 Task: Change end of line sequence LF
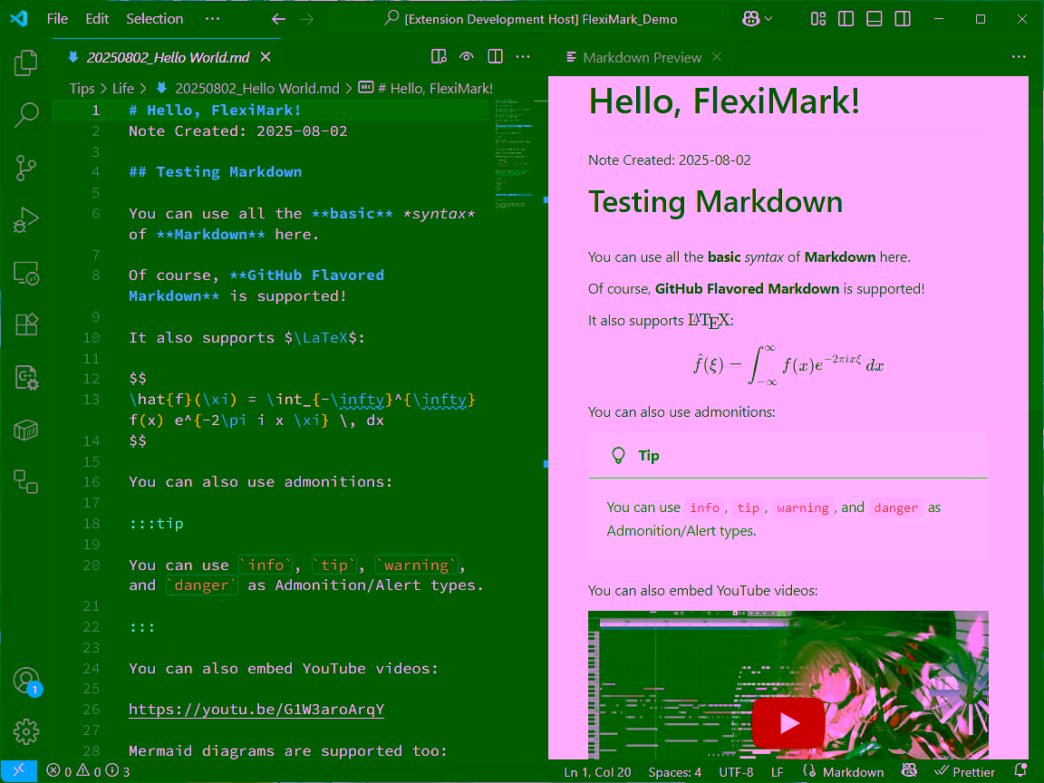pyautogui.click(x=777, y=772)
